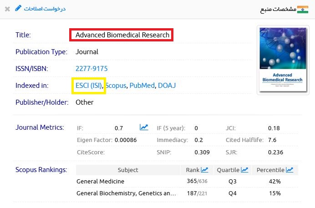Click the 365/636 rank value

197,182
